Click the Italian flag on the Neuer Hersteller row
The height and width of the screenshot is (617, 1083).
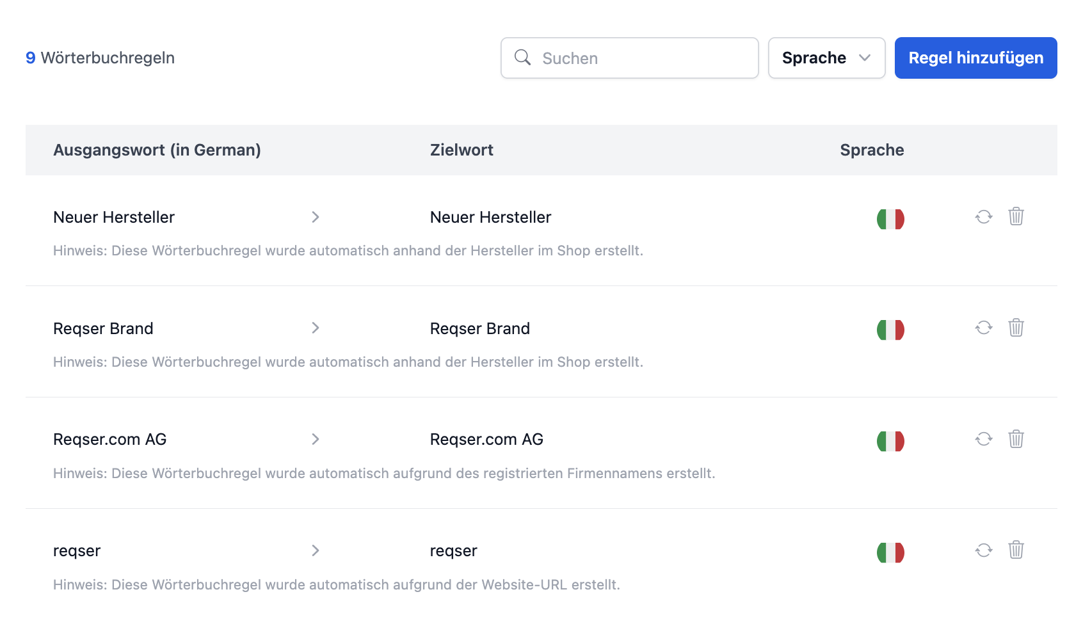[x=890, y=218]
